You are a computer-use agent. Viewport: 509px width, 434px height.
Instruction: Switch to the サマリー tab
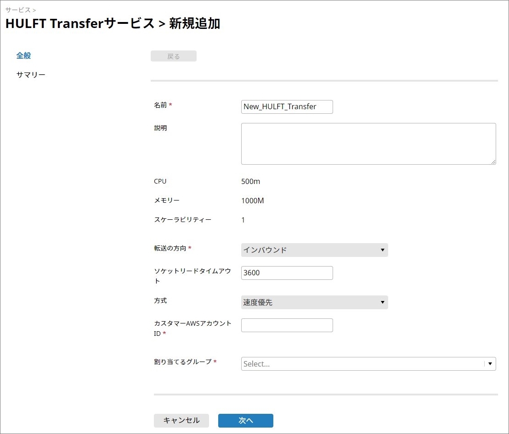tap(31, 75)
